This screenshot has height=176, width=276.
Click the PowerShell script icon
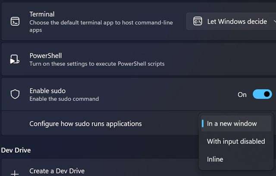click(x=15, y=60)
